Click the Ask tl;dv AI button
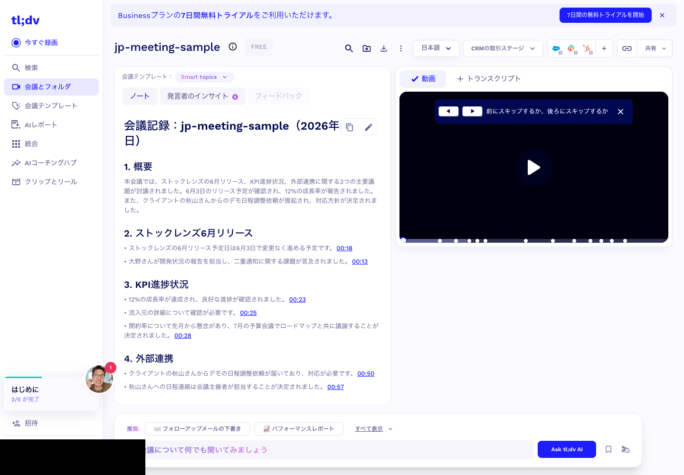684x475 pixels. (567, 449)
